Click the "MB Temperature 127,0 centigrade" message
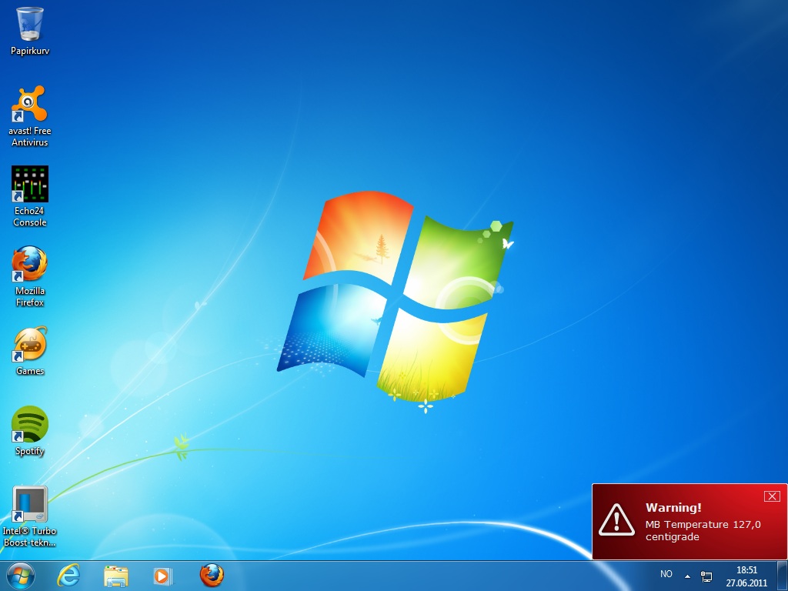This screenshot has height=591, width=788. tap(703, 530)
